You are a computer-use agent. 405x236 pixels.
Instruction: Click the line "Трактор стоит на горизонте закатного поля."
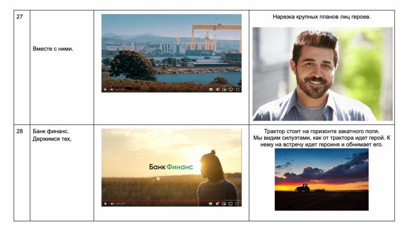322,132
